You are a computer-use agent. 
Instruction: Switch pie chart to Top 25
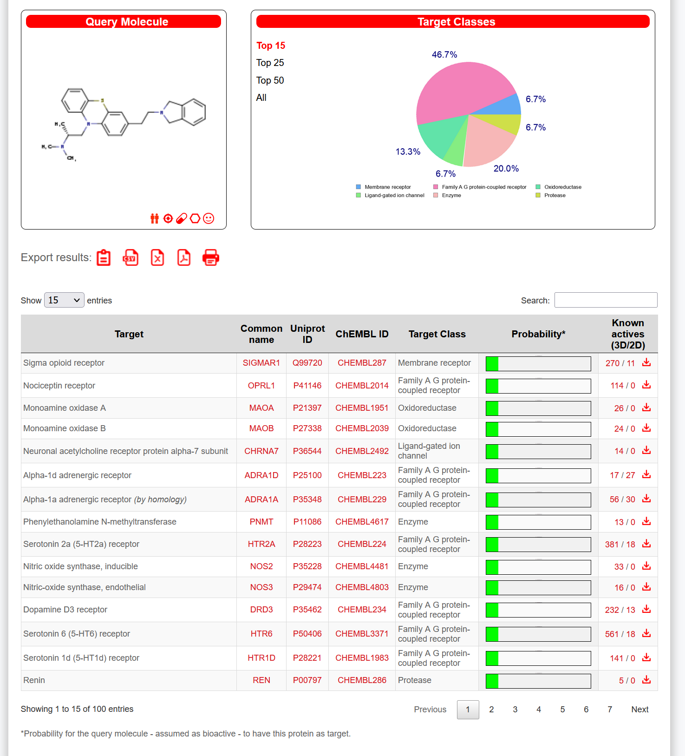point(270,63)
